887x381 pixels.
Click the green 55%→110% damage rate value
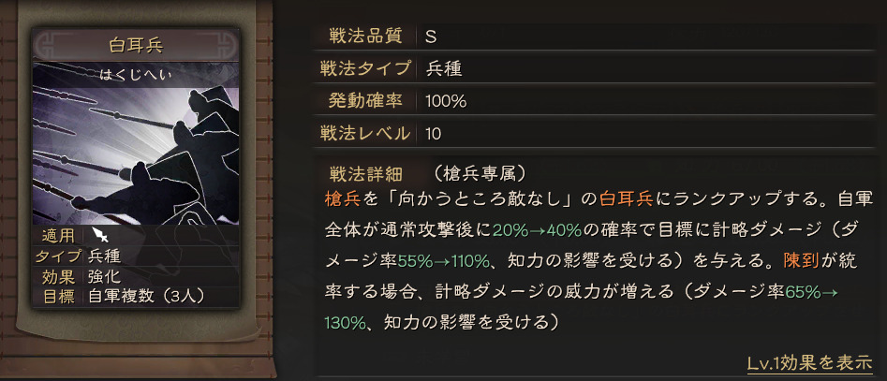click(x=444, y=261)
